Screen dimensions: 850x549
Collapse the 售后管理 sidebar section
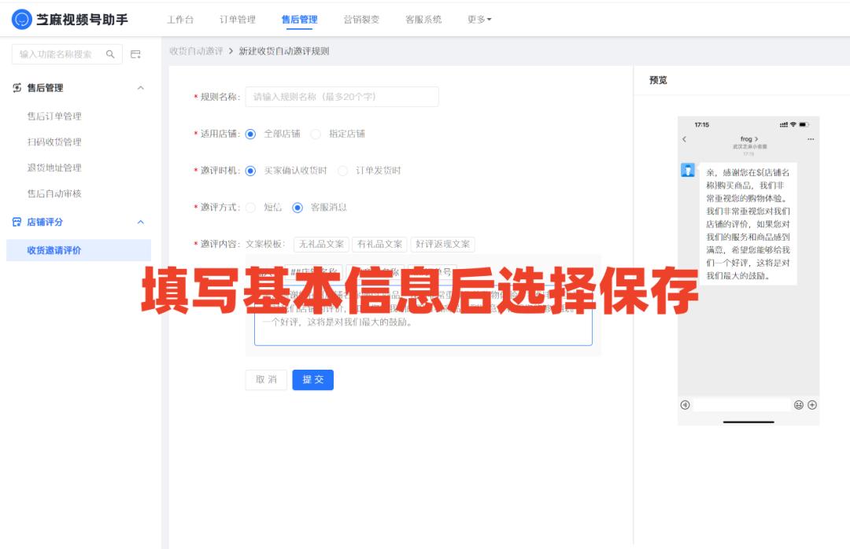point(142,88)
